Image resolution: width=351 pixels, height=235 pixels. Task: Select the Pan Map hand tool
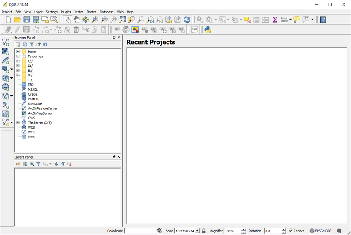tap(77, 20)
